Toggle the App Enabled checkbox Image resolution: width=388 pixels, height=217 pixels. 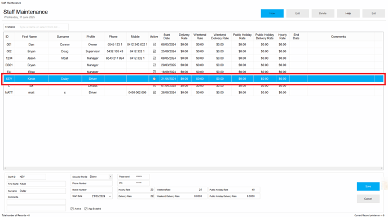tap(86, 209)
